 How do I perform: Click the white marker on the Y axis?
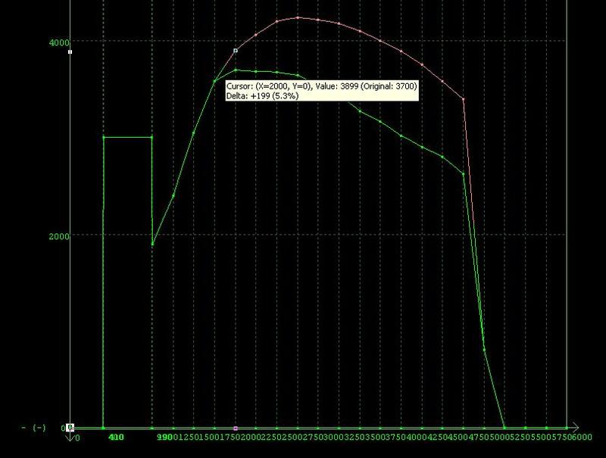[70, 52]
